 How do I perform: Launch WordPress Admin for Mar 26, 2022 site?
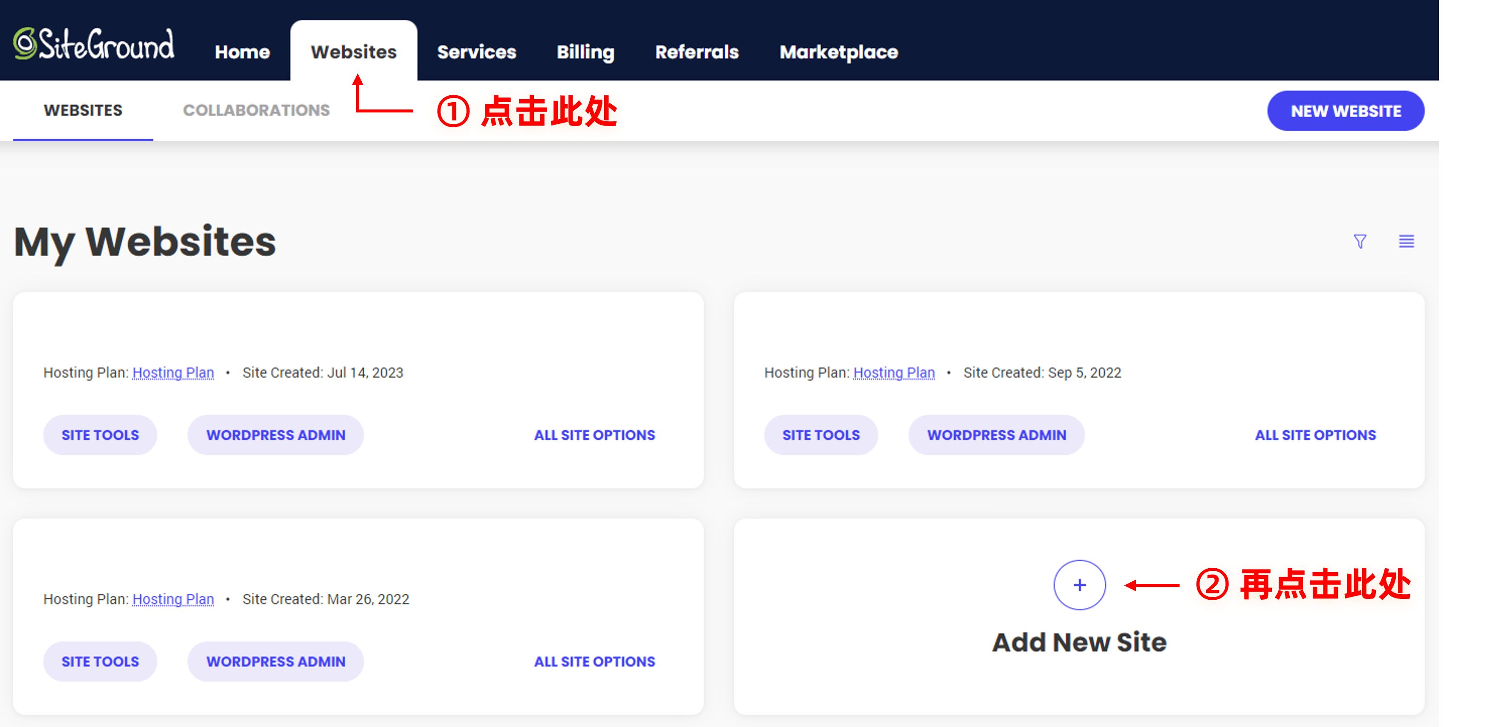pyautogui.click(x=275, y=661)
